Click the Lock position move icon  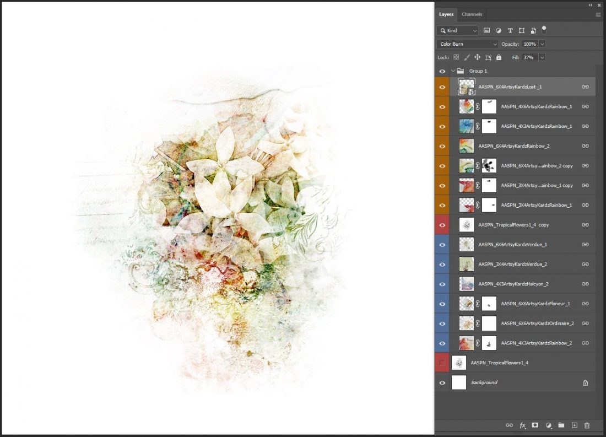pyautogui.click(x=477, y=57)
